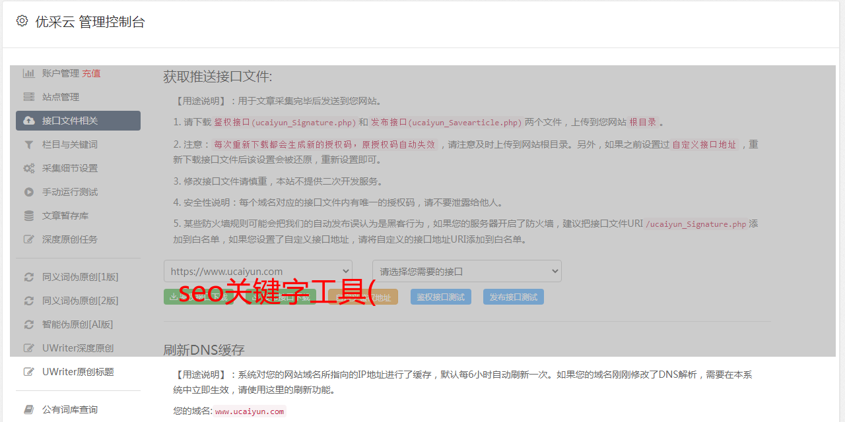Click the refresh icon for 同义词伪原创[1版]
Viewport: 845px width, 422px height.
coord(29,277)
